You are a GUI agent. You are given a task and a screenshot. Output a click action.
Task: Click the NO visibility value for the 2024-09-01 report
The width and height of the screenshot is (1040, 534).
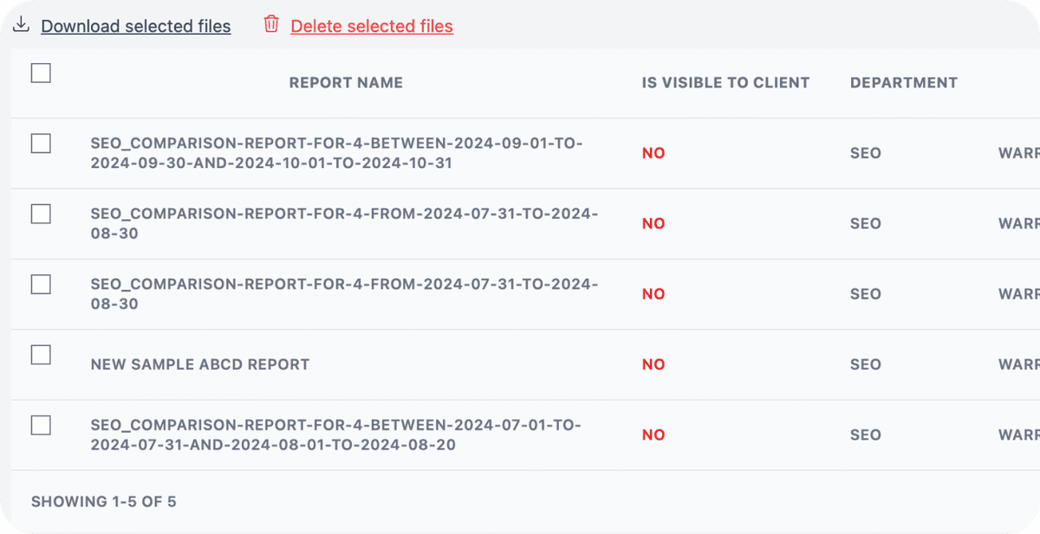653,153
